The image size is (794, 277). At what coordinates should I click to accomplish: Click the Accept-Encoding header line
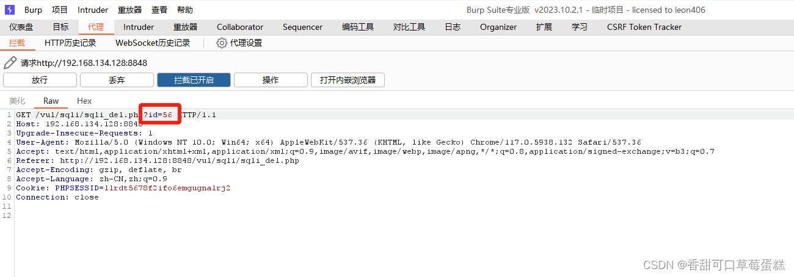point(99,170)
